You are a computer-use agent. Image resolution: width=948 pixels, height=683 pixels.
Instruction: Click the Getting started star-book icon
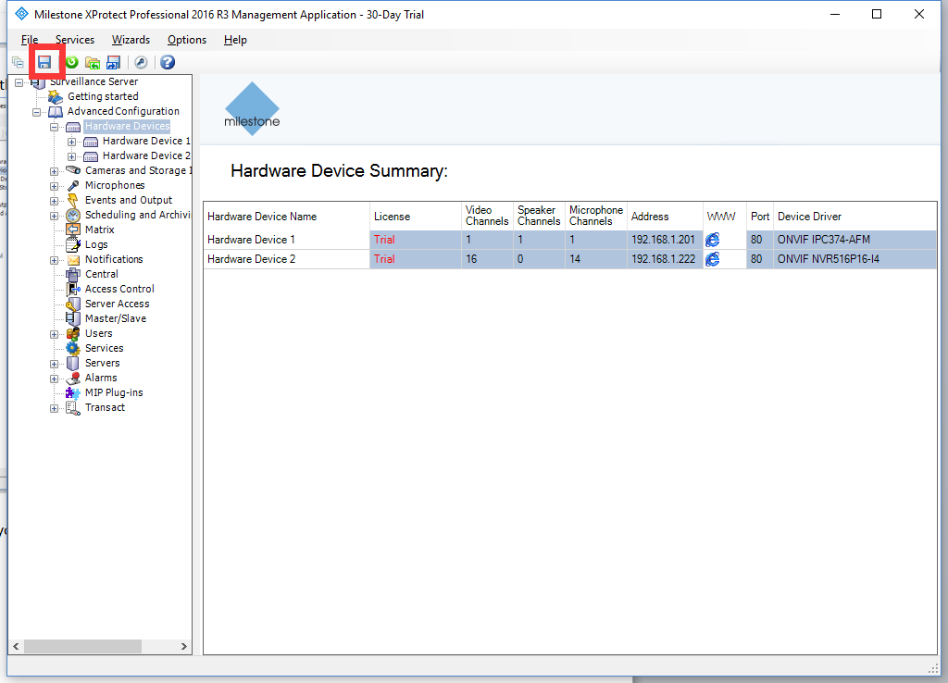click(x=56, y=96)
